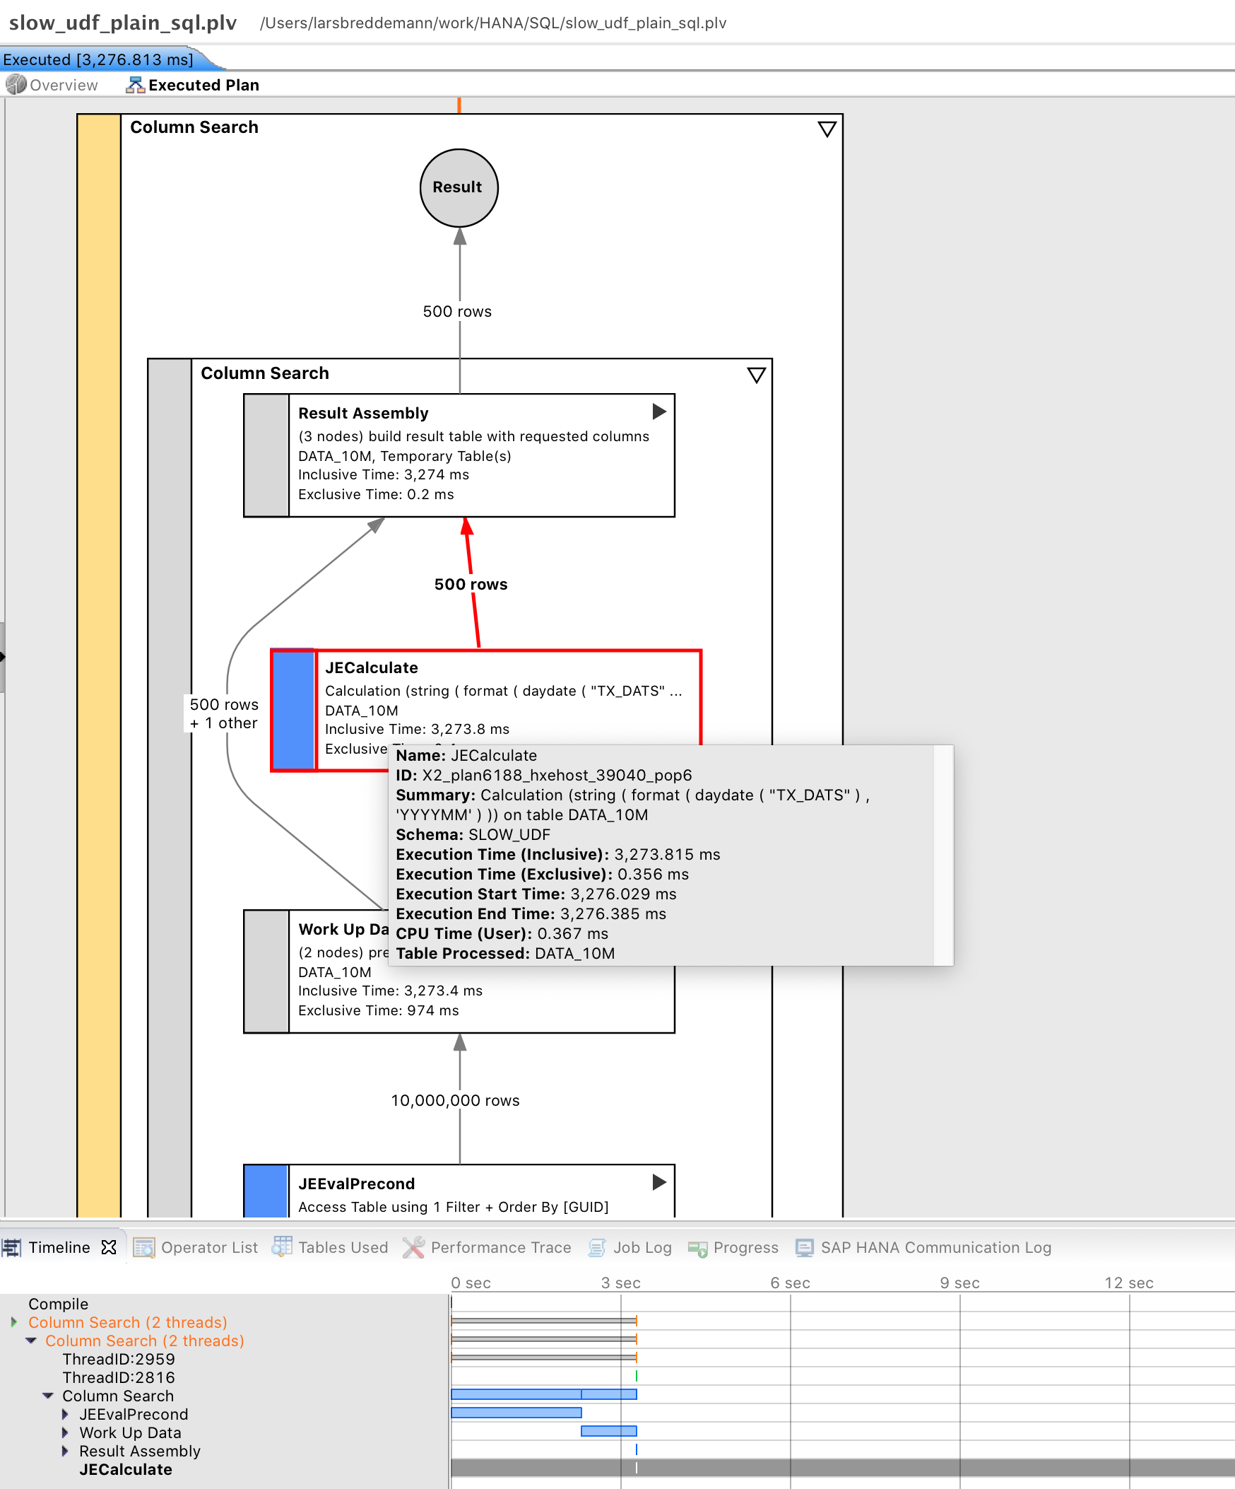Screen dimensions: 1235x1489
Task: Expand the JEEvalPrecond timeline row
Action: [x=65, y=1414]
